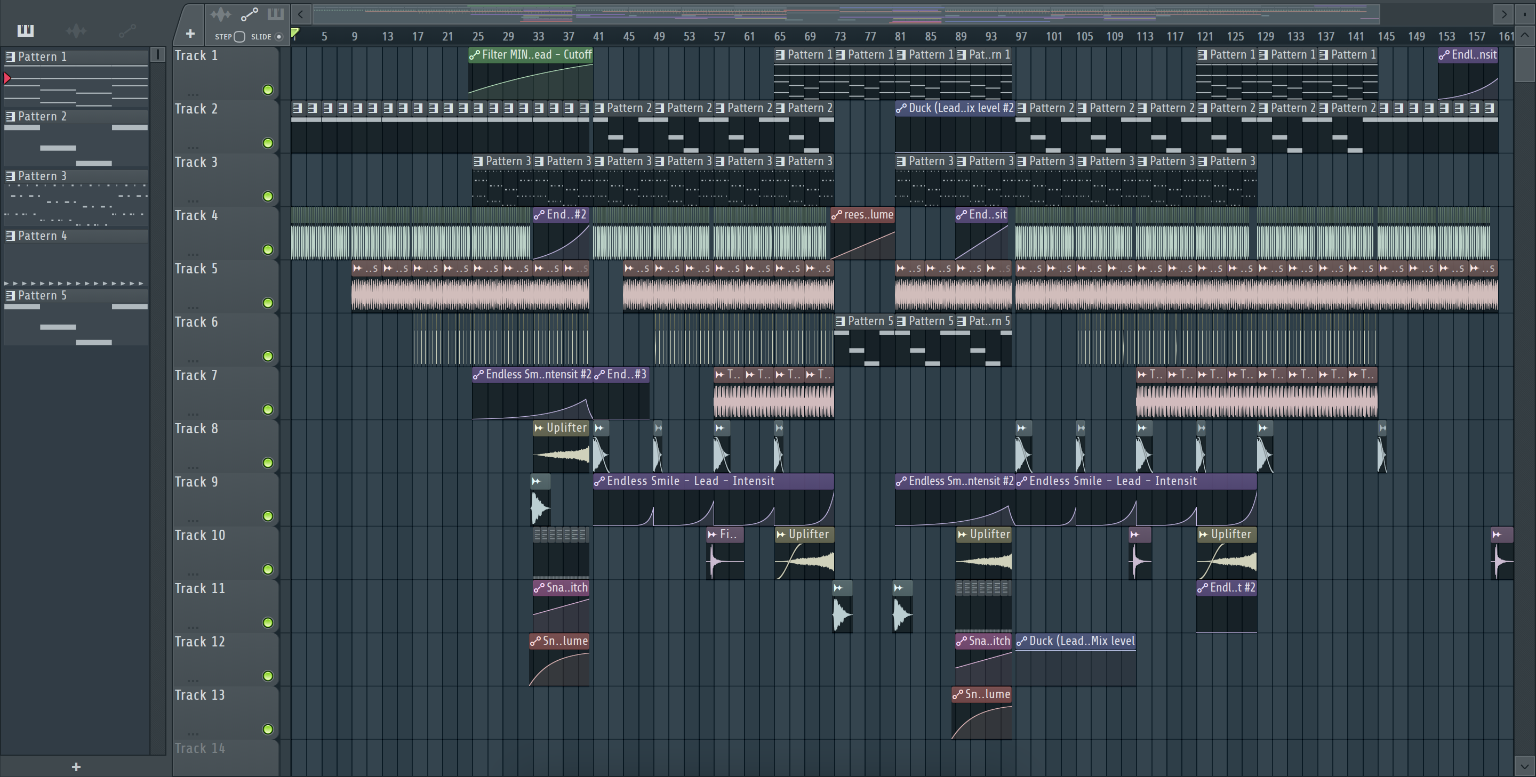
Task: Mute Track 7 with its green light
Action: point(268,410)
